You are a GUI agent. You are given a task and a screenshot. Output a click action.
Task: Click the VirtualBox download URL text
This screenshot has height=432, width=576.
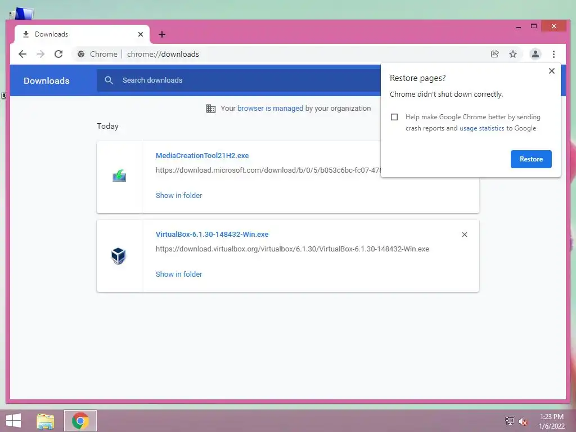pos(292,249)
